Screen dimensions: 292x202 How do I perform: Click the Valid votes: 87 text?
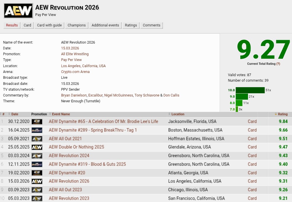[x=239, y=75]
